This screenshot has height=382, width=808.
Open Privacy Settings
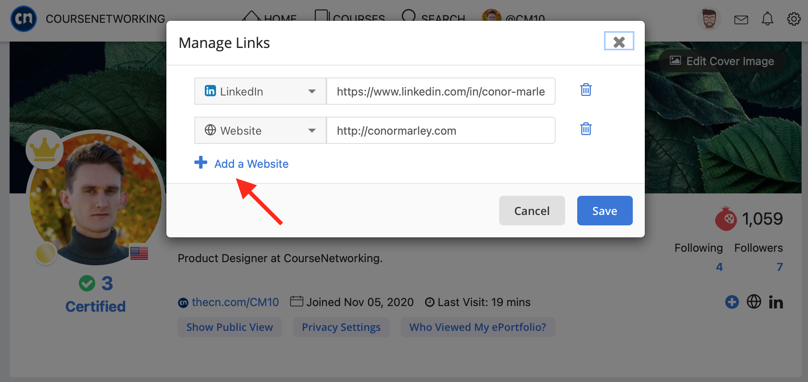click(341, 327)
